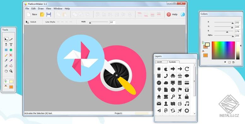Insert the gear symbol

click(187, 111)
